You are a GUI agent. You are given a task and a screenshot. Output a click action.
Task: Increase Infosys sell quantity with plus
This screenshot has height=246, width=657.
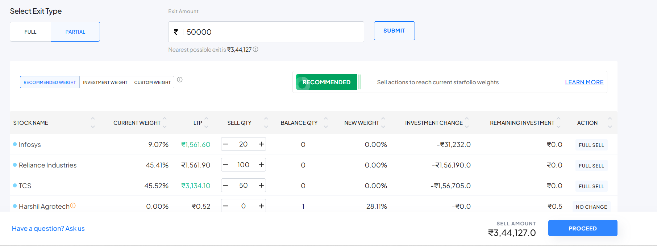click(261, 144)
